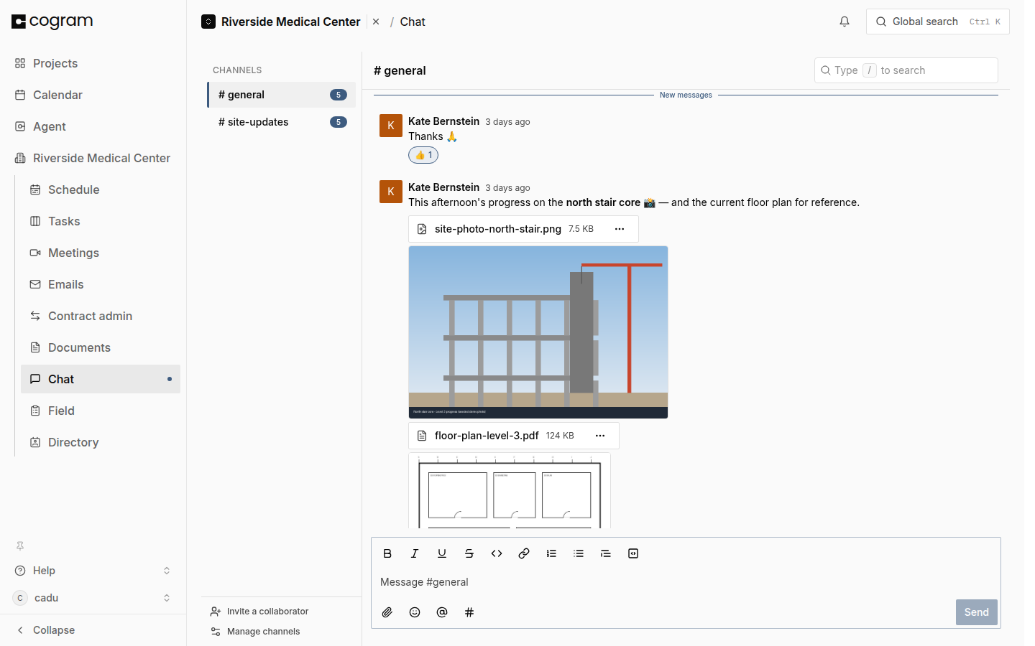Image resolution: width=1035 pixels, height=646 pixels.
Task: Insert a blockquote in the message
Action: pos(606,553)
